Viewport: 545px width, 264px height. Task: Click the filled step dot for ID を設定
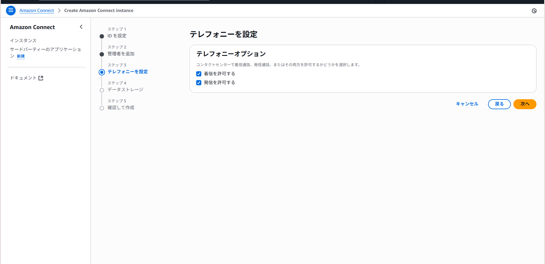pos(102,36)
